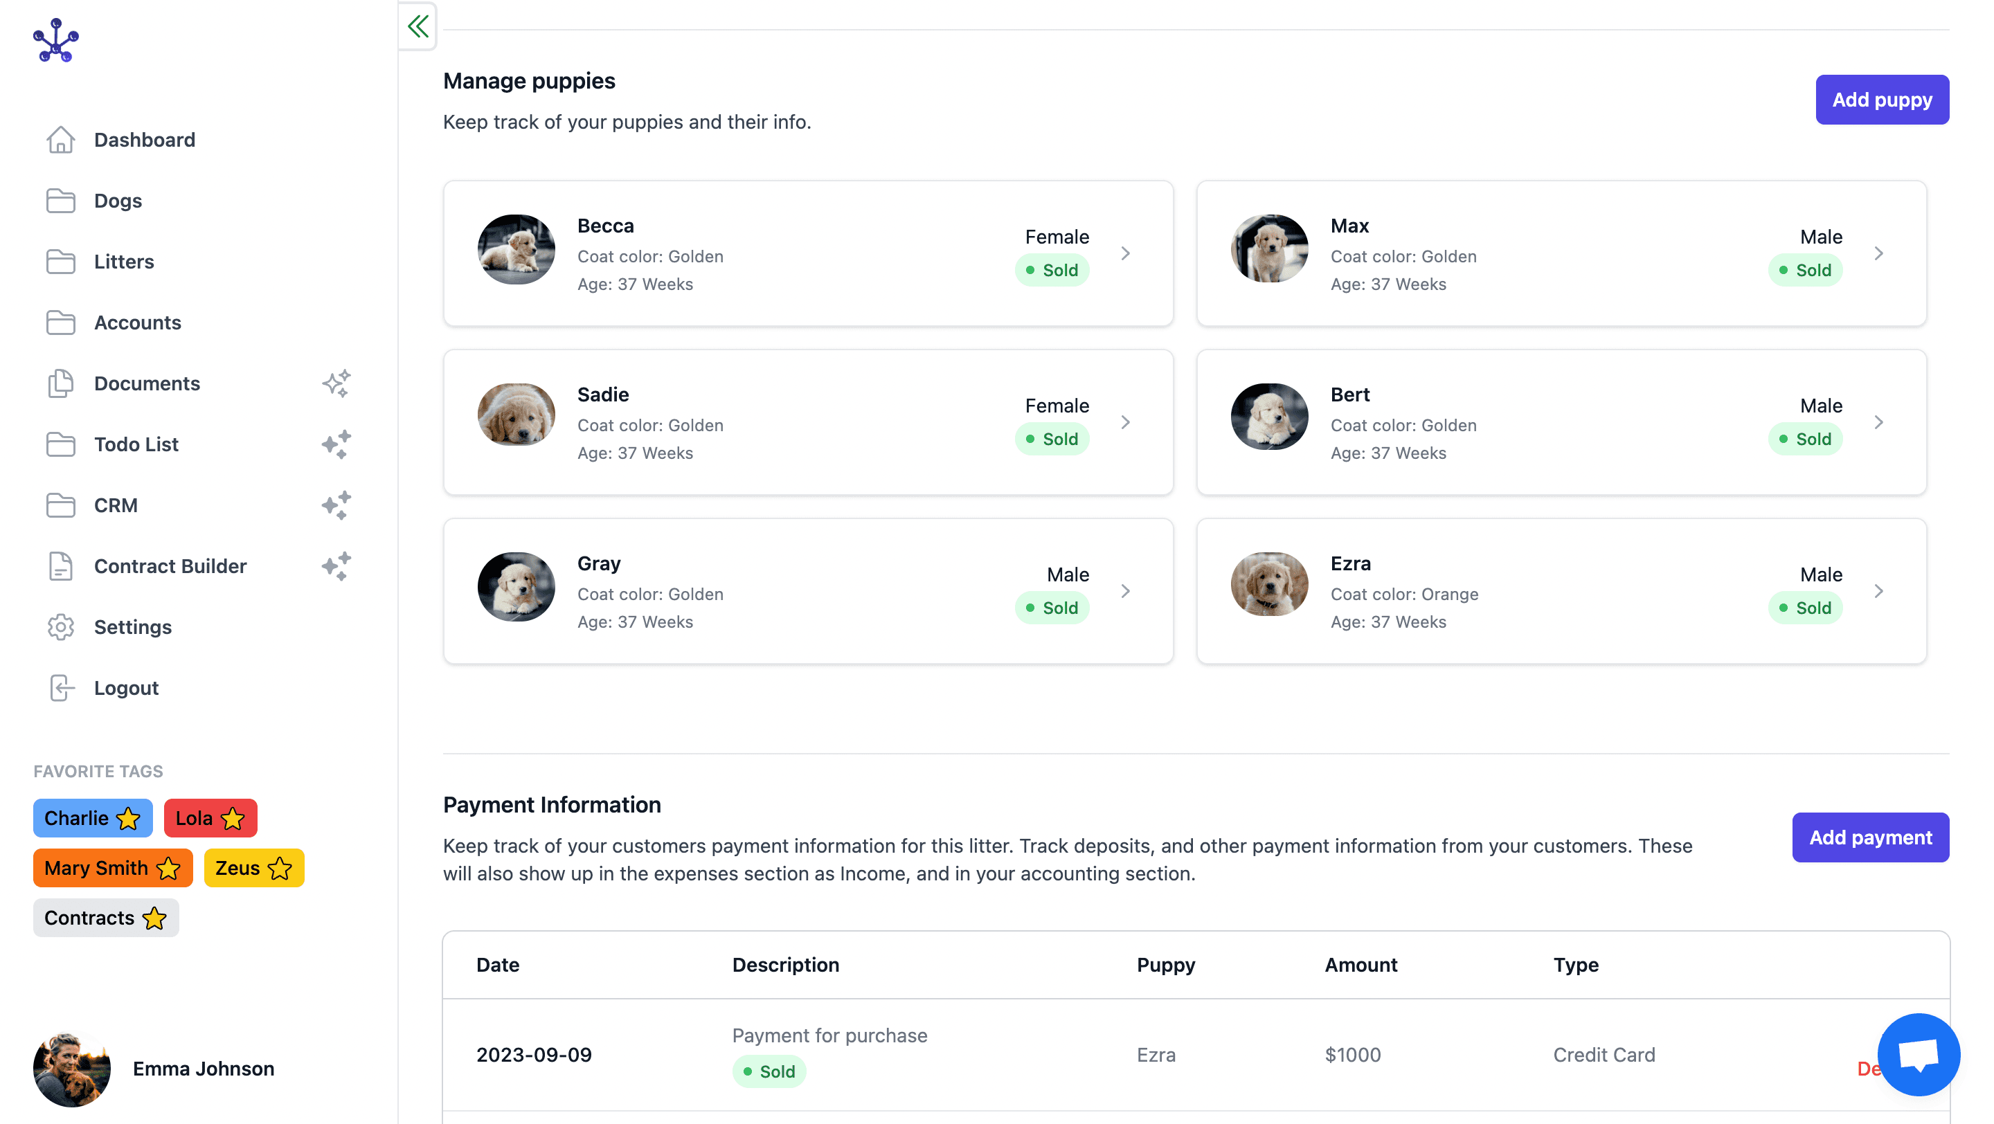Viewport: 1994px width, 1124px height.
Task: Collapse the sidebar with the double-chevron
Action: pyautogui.click(x=417, y=26)
